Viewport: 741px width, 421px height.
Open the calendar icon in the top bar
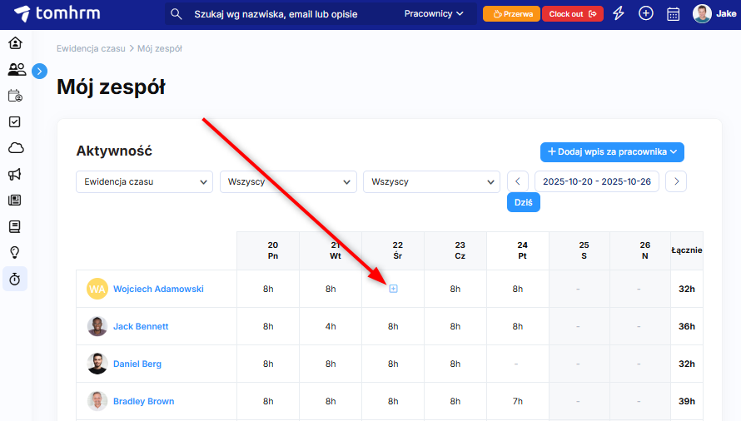[x=674, y=13]
